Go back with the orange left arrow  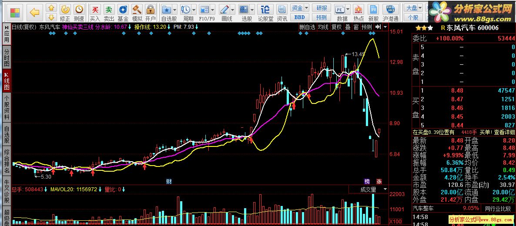pyautogui.click(x=34, y=13)
